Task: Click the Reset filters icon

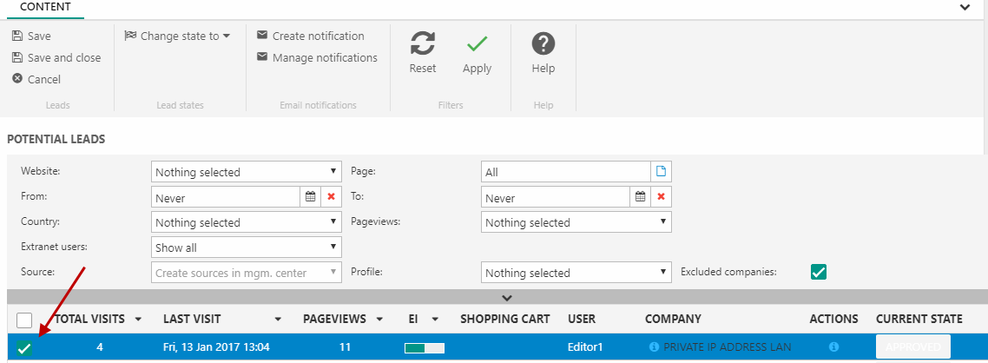Action: 423,44
